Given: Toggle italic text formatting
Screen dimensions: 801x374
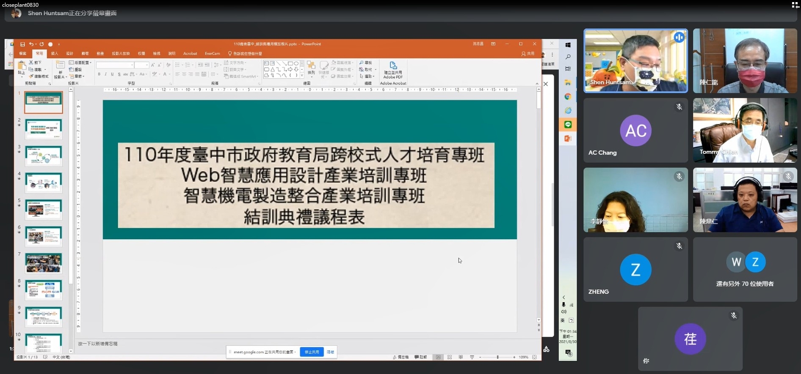Looking at the screenshot, I should [106, 74].
